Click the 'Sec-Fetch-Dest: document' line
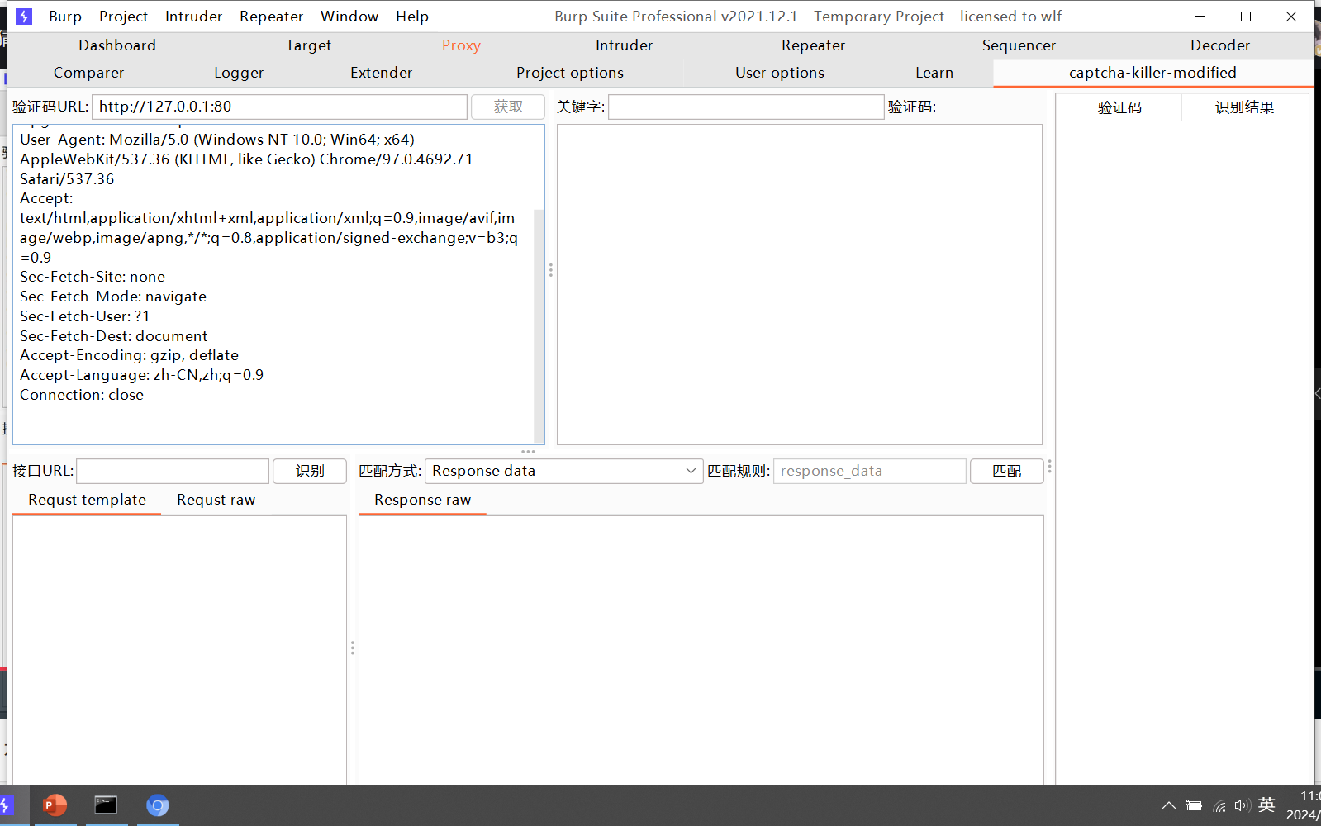The image size is (1321, 826). [x=114, y=336]
